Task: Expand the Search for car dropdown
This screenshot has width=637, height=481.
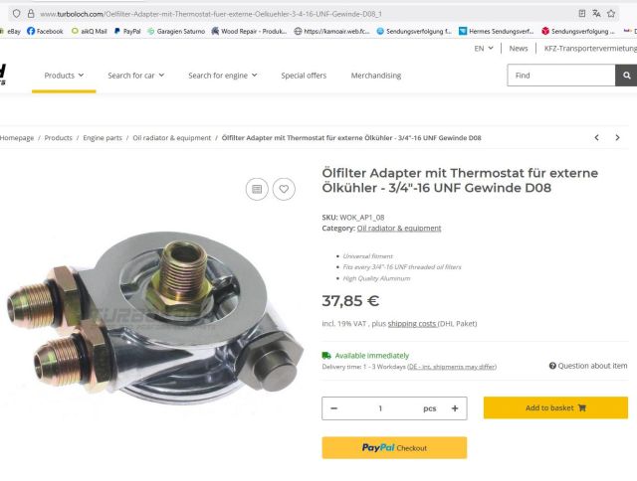Action: point(135,76)
